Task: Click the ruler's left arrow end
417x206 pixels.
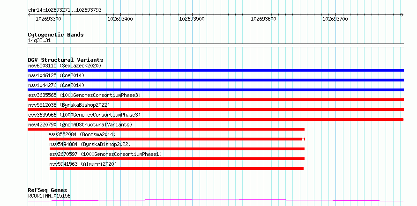Action: point(29,15)
